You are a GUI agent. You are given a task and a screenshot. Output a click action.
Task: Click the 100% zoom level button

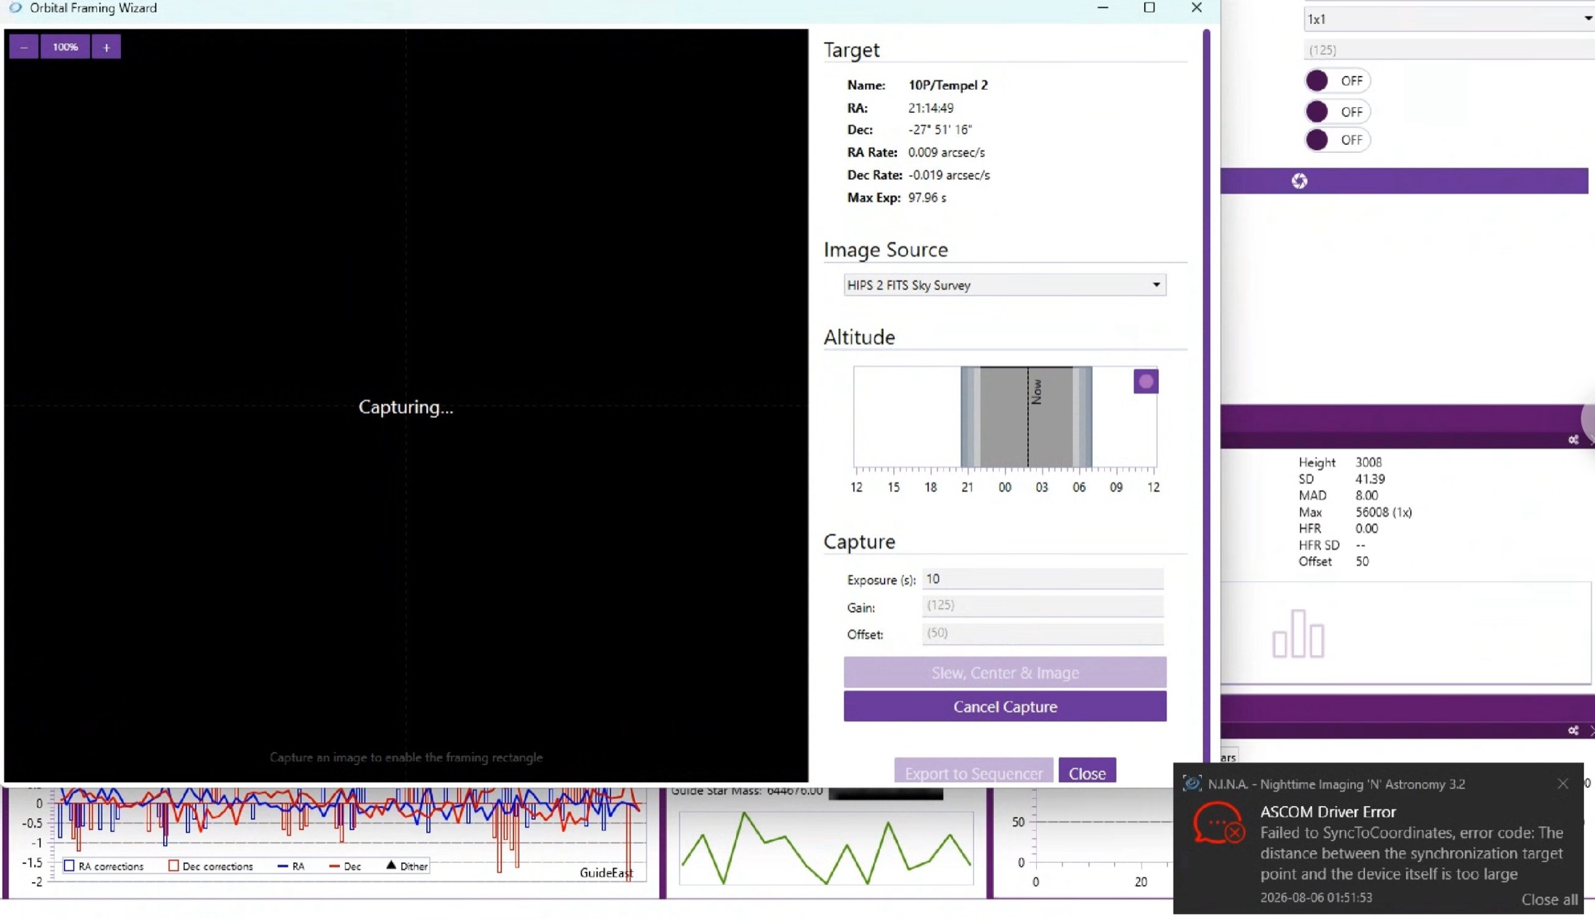[65, 47]
